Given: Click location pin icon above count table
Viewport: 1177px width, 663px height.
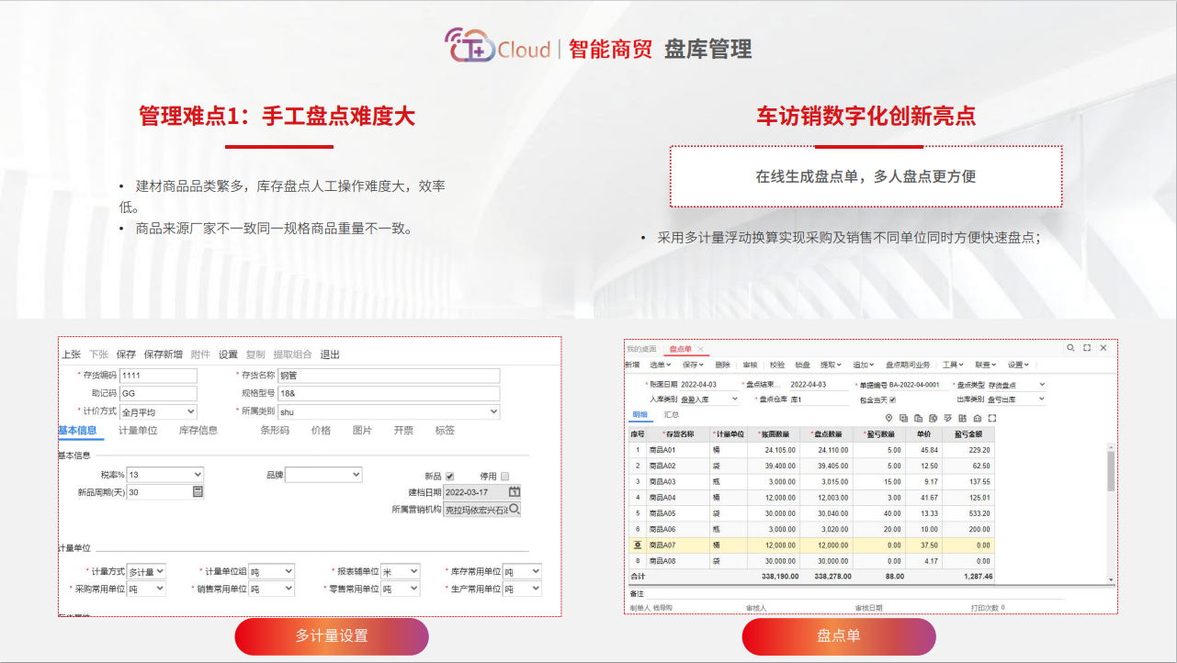Looking at the screenshot, I should [x=889, y=418].
